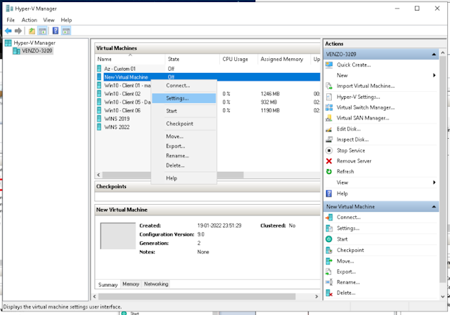Open the Action menu
The width and height of the screenshot is (450, 315).
click(x=30, y=20)
